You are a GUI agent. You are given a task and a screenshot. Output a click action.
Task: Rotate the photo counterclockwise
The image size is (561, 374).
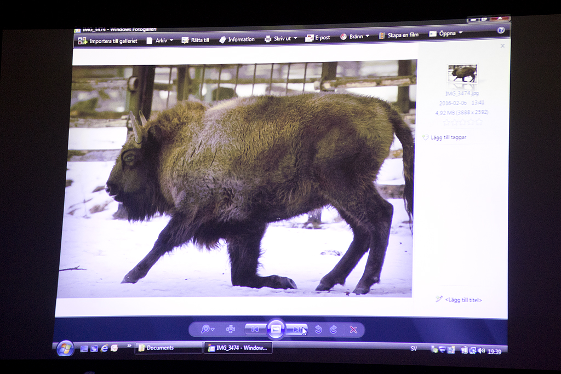(318, 330)
